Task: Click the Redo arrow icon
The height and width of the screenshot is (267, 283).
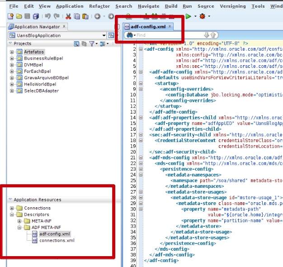Action: click(x=57, y=16)
